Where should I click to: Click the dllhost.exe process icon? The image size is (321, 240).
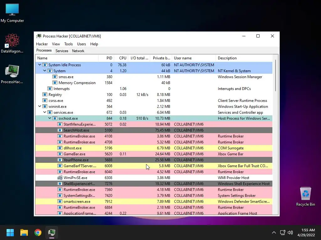[x=60, y=148]
